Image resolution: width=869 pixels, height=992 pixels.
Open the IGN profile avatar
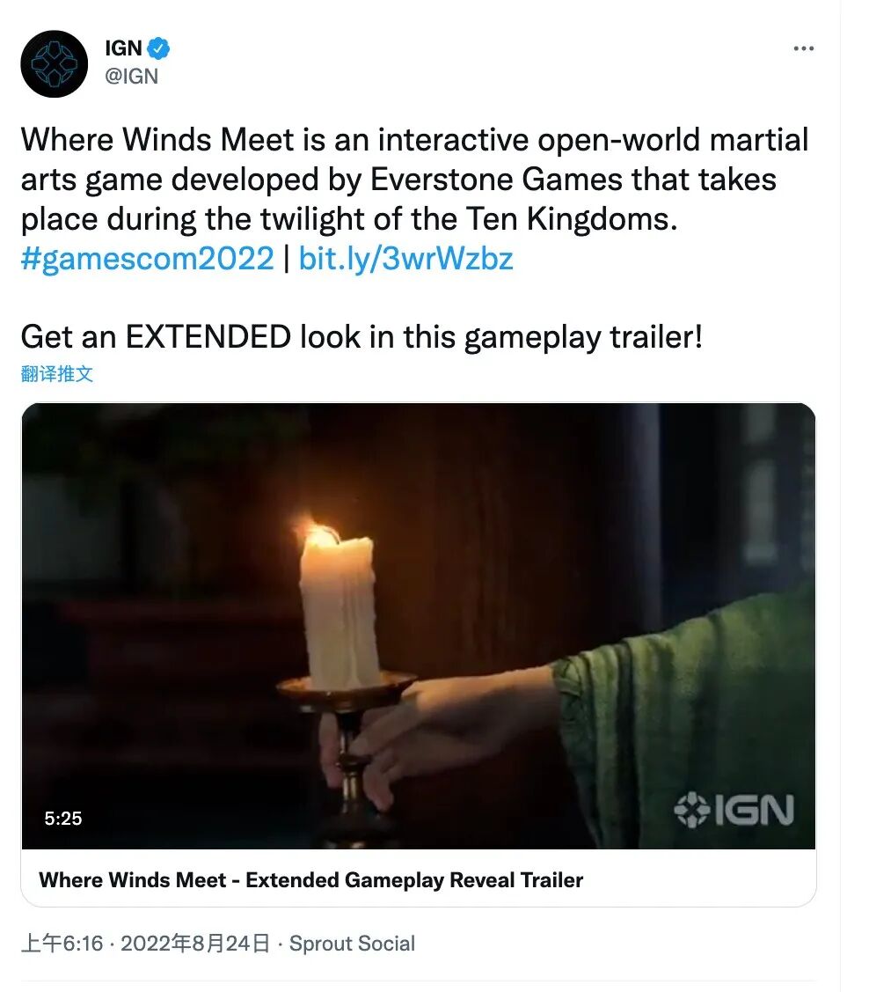pyautogui.click(x=54, y=64)
